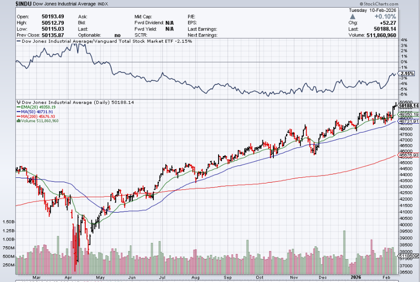Click the 'Optionable:' label
The width and height of the screenshot is (420, 282).
pos(90,35)
